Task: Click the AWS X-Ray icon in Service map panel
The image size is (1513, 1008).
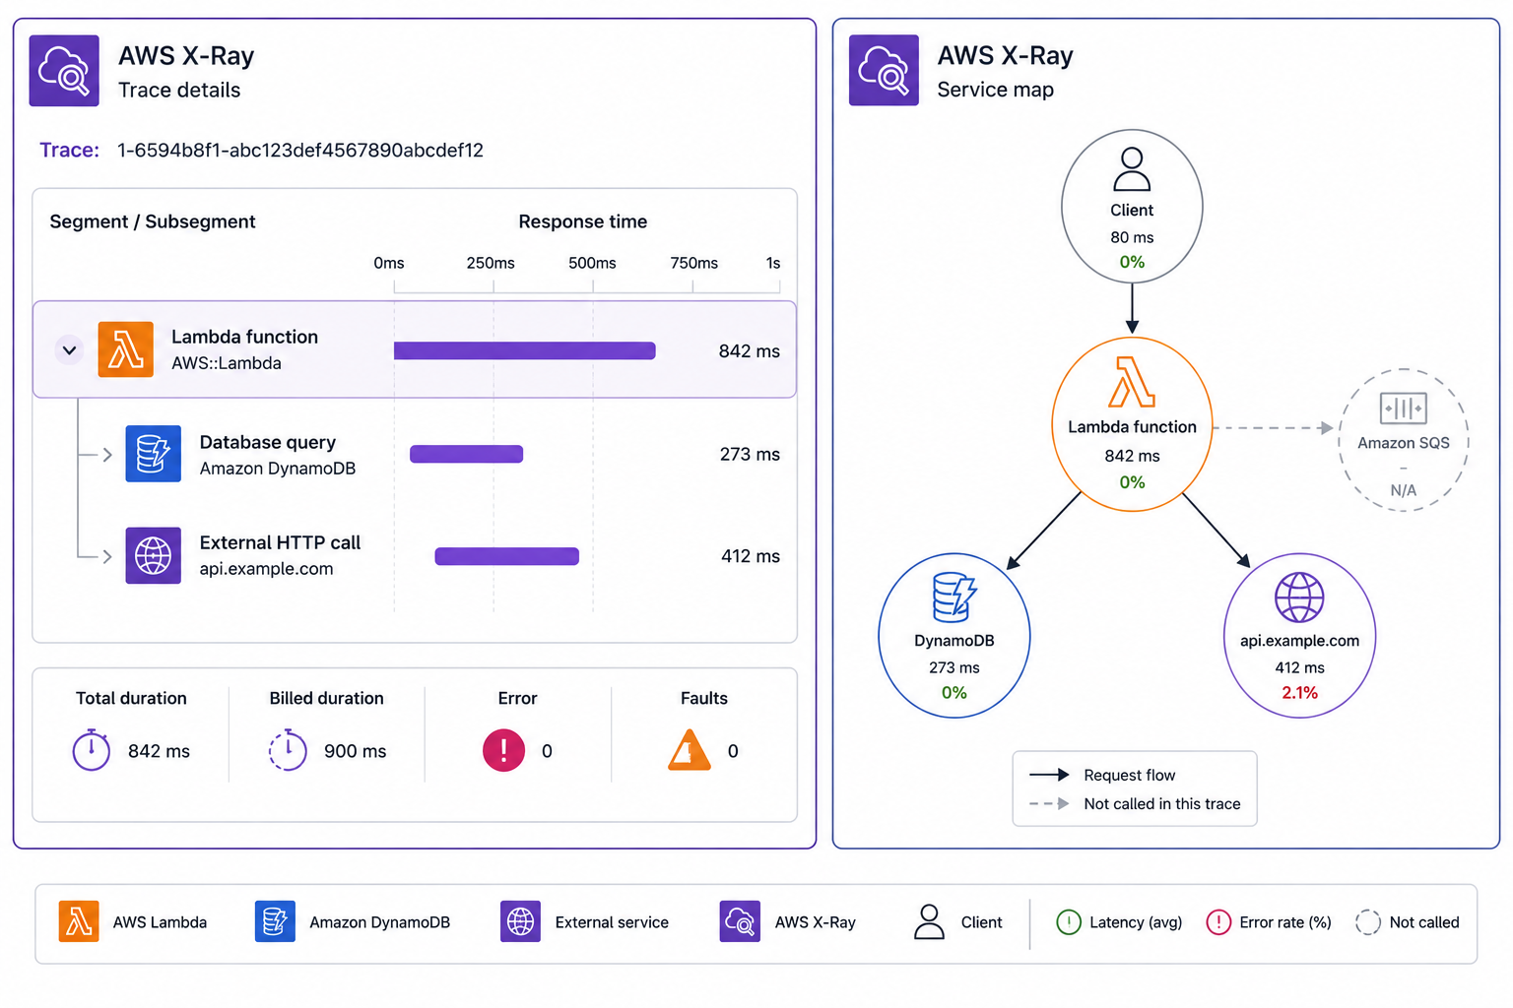Action: [x=884, y=71]
